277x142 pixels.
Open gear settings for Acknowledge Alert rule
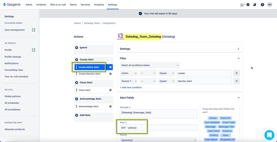click(110, 106)
